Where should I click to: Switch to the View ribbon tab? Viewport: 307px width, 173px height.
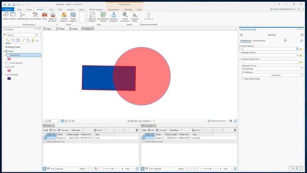coord(51,10)
